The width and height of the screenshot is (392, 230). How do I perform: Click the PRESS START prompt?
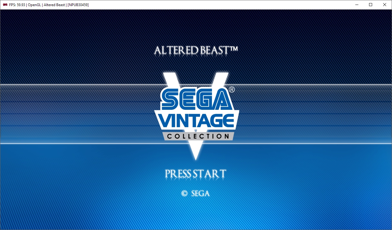click(195, 174)
